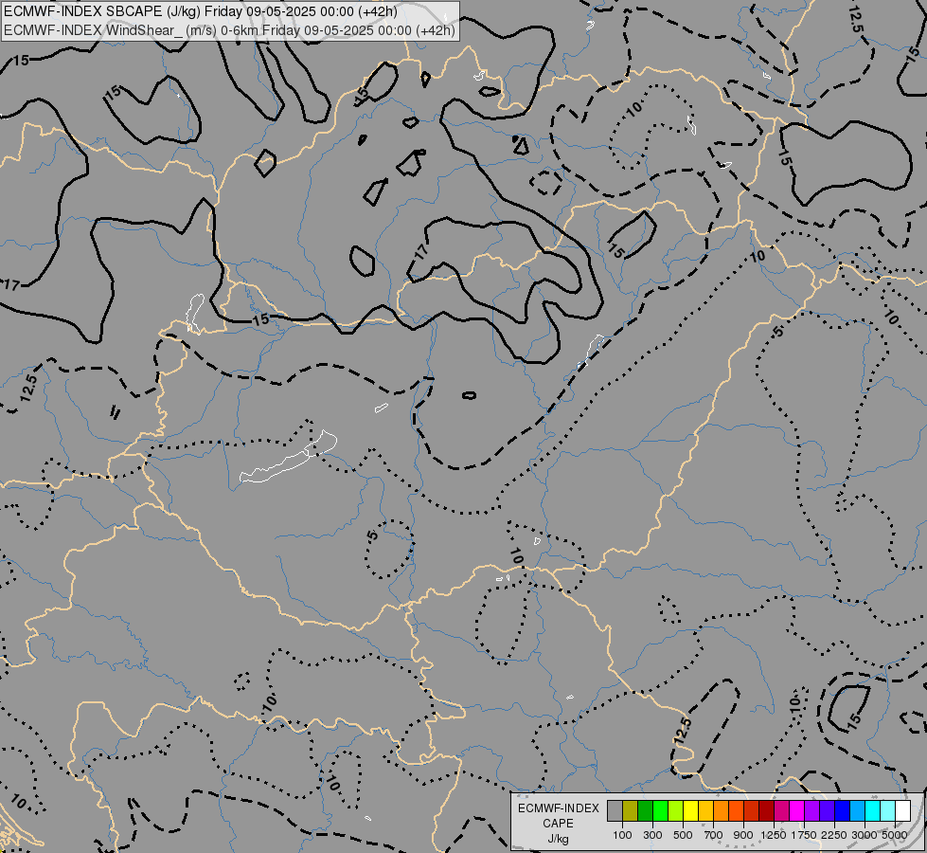Click the bright magenta legend swatch
Image resolution: width=927 pixels, height=853 pixels.
[797, 810]
